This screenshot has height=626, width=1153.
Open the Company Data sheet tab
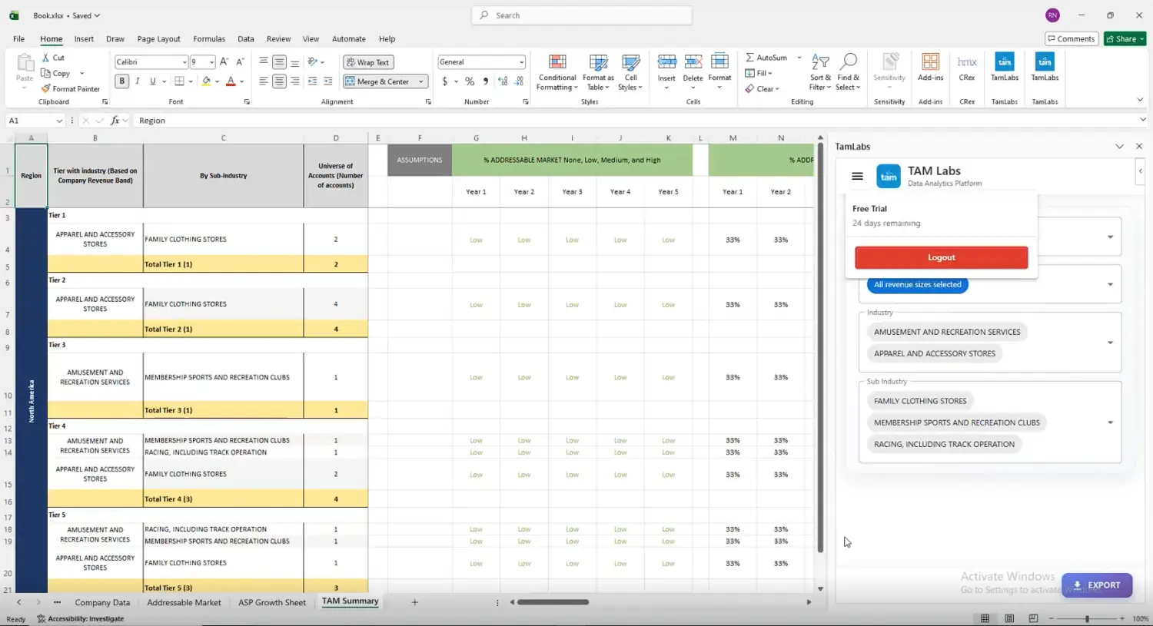102,602
